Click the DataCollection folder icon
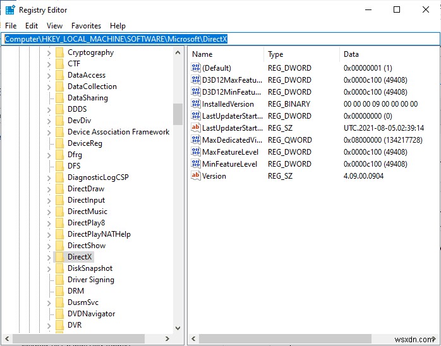The width and height of the screenshot is (441, 346). point(59,86)
